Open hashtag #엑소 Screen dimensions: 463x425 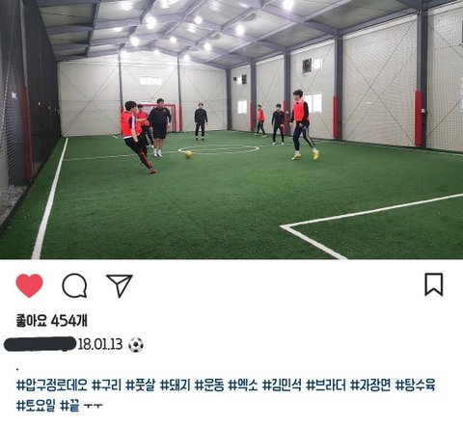click(x=243, y=385)
